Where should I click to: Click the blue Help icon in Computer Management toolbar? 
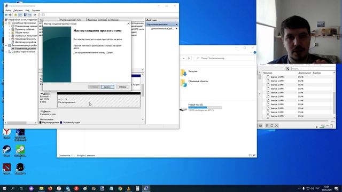click(x=25, y=15)
